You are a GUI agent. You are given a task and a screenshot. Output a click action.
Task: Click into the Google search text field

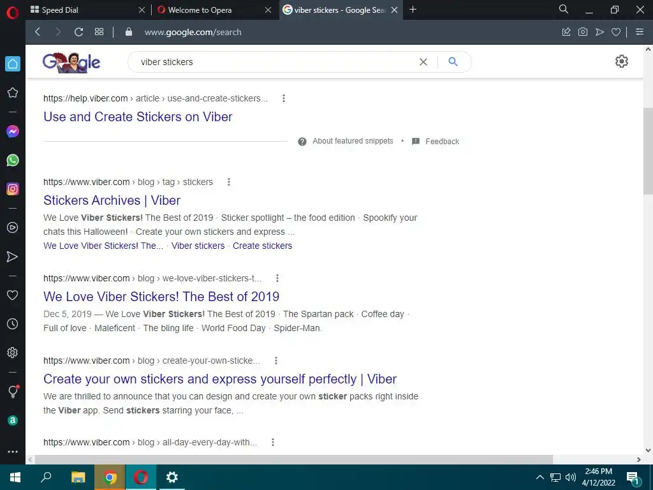[x=275, y=62]
